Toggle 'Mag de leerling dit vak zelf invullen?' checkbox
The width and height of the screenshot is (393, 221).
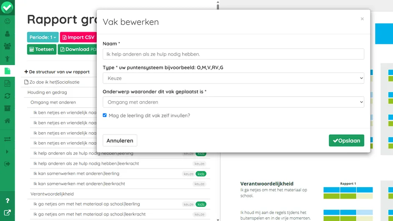[x=105, y=115]
